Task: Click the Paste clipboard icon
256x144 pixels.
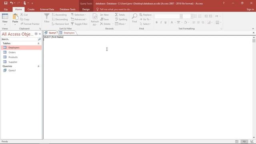Action: (15, 17)
